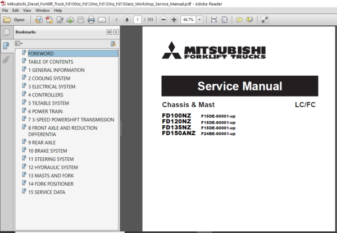Click the Open button label
Screen dimensions: 337x233
click(x=19, y=20)
